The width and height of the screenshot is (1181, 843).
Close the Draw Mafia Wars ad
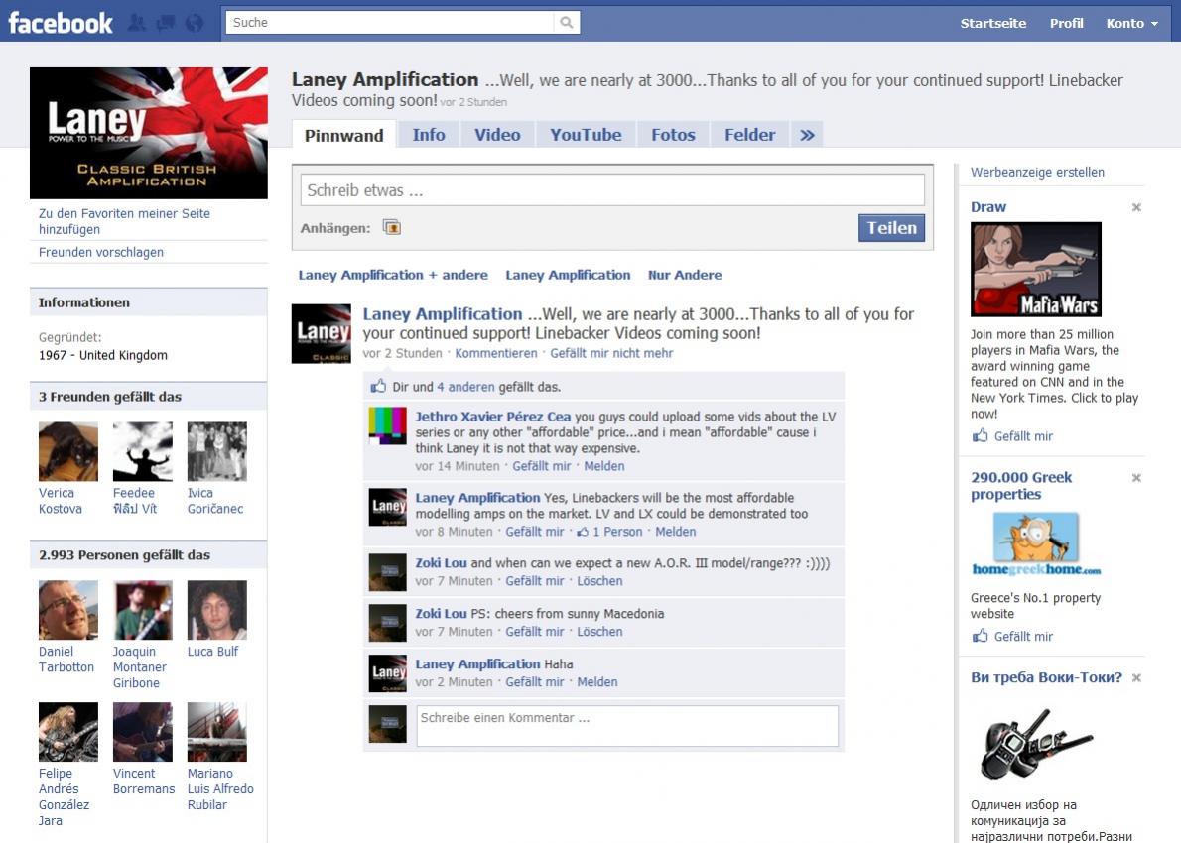click(1136, 207)
